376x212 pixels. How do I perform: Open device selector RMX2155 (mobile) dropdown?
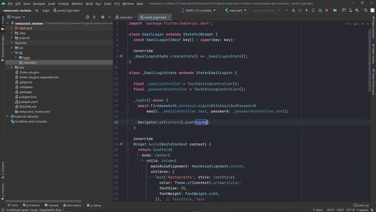pos(199,11)
